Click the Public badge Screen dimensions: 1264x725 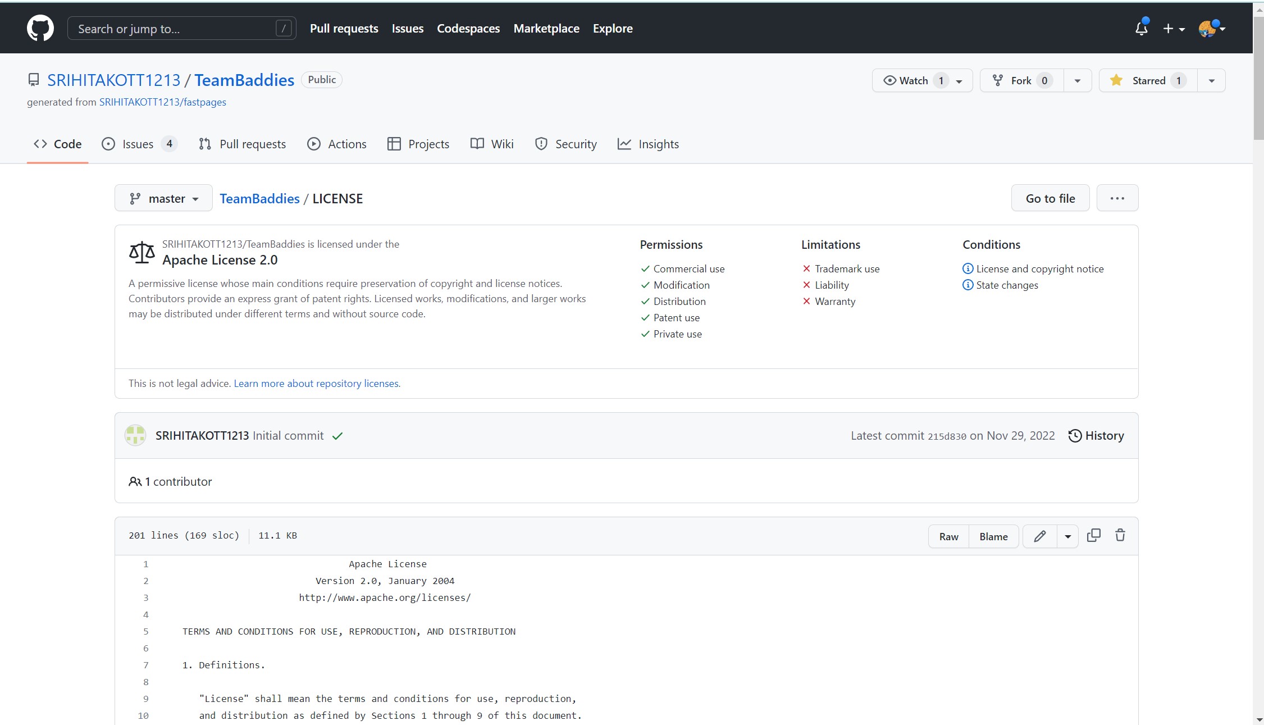coord(322,80)
